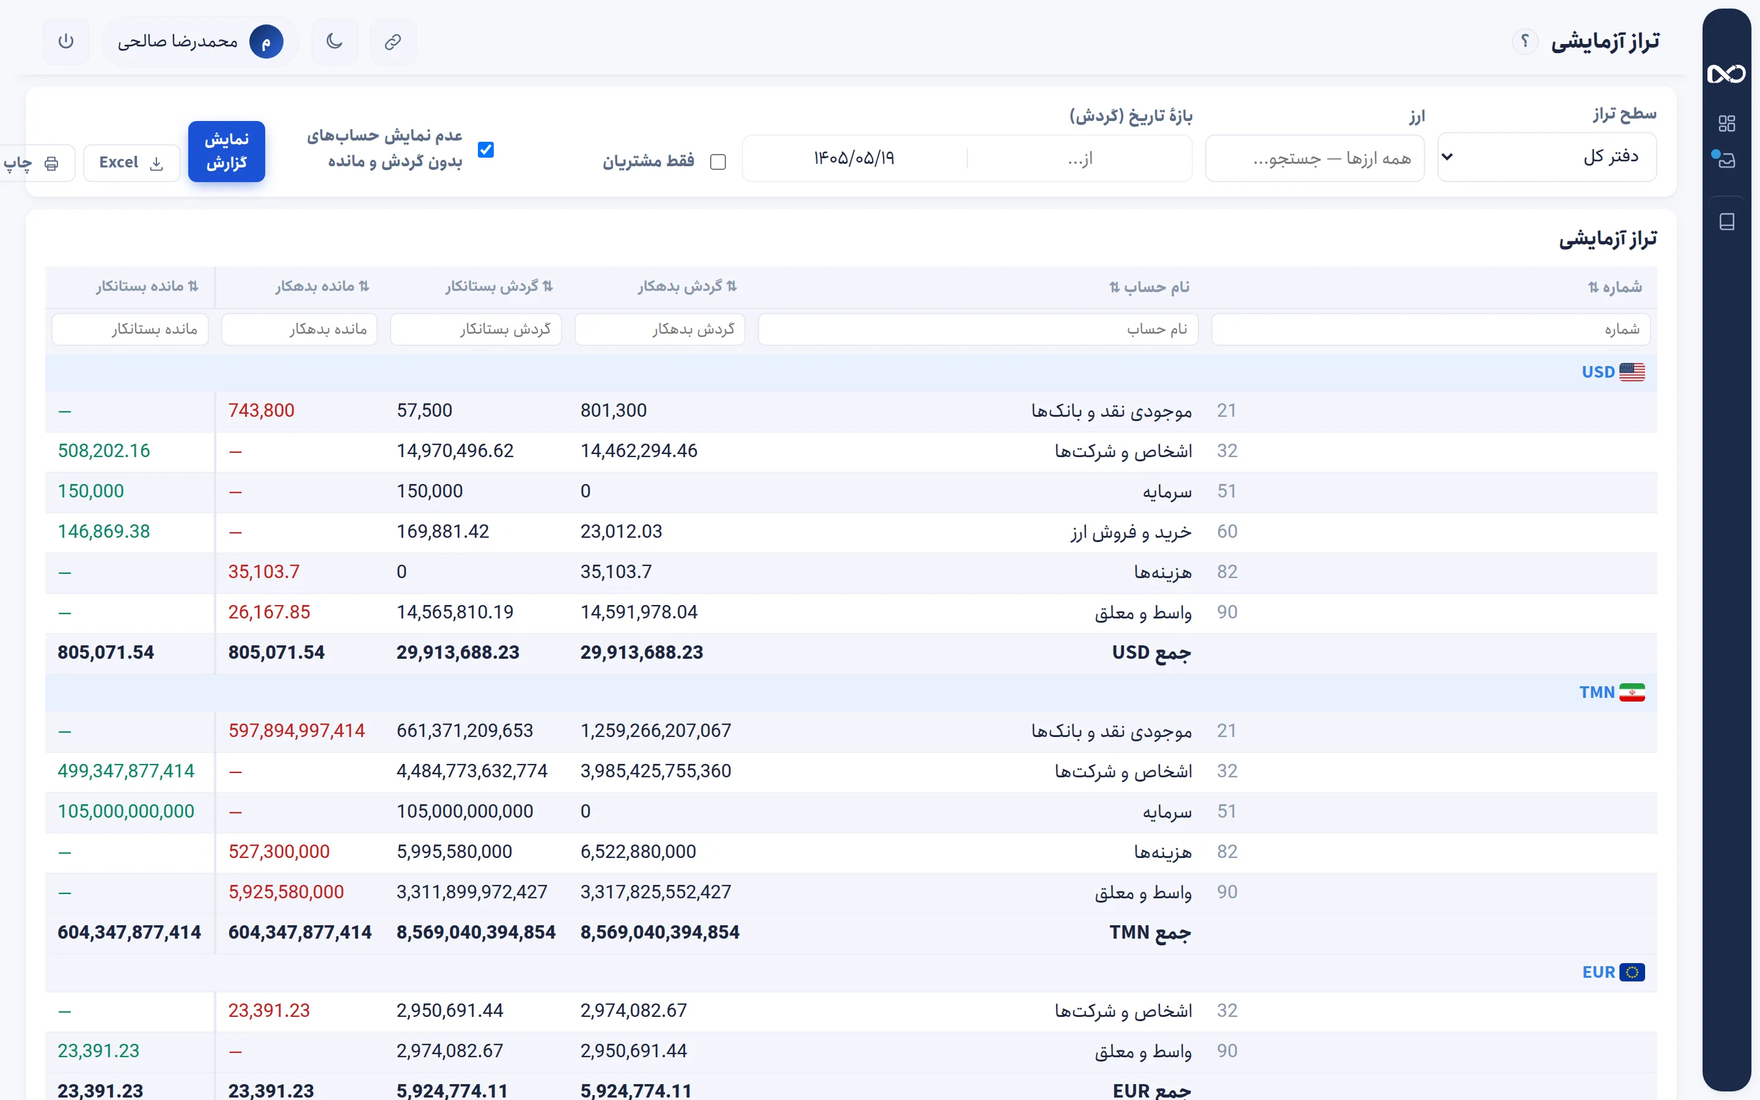This screenshot has height=1100, width=1760.
Task: Select red value 23,391.23 in EUR row 32
Action: [268, 1011]
